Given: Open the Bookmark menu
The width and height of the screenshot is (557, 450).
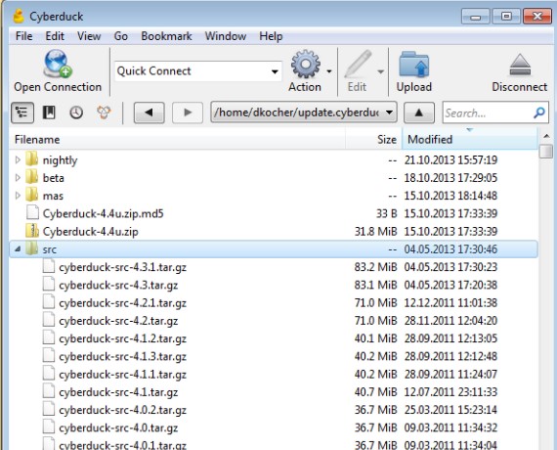Looking at the screenshot, I should click(x=166, y=36).
